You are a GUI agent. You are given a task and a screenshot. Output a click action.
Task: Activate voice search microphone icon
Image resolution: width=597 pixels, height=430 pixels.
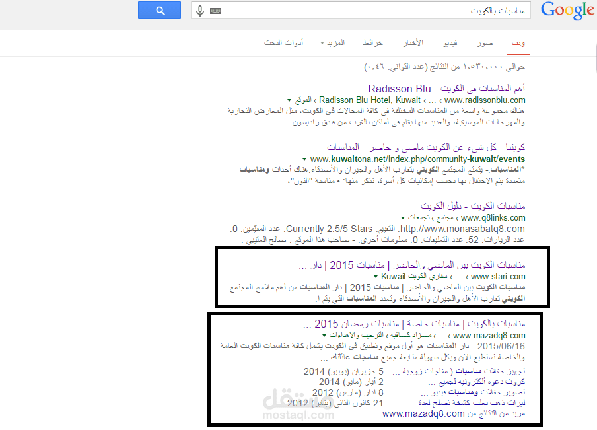[200, 11]
